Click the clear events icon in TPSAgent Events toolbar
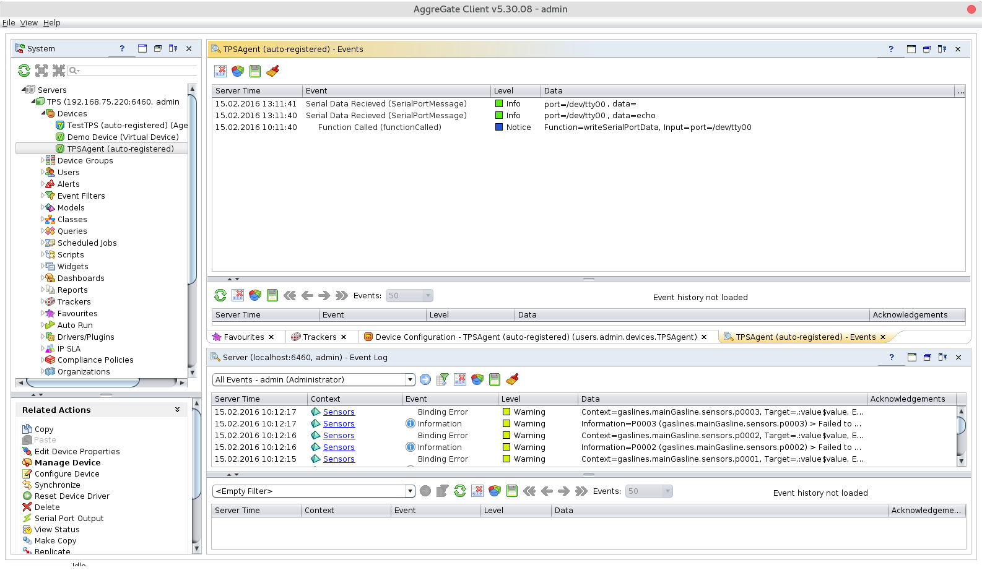The height and width of the screenshot is (570, 982). 220,71
